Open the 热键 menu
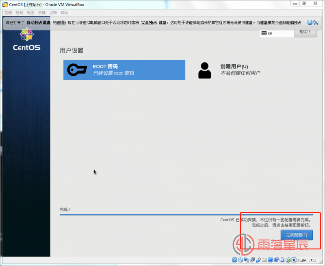This screenshot has width=325, height=266. tap(42, 13)
